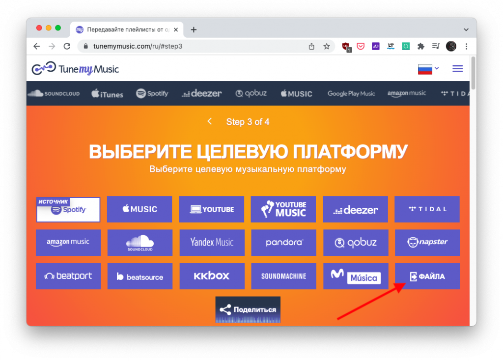Select the Napster platform tile
The width and height of the screenshot is (503, 361).
click(427, 243)
